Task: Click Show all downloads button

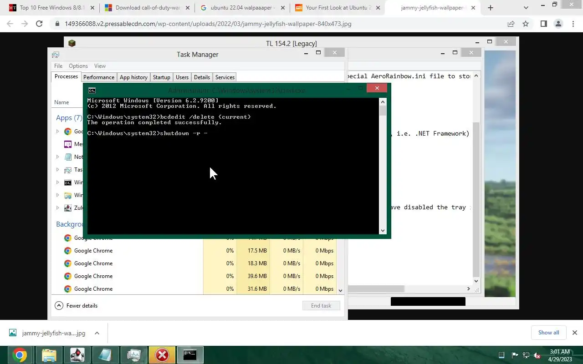Action: [548, 333]
